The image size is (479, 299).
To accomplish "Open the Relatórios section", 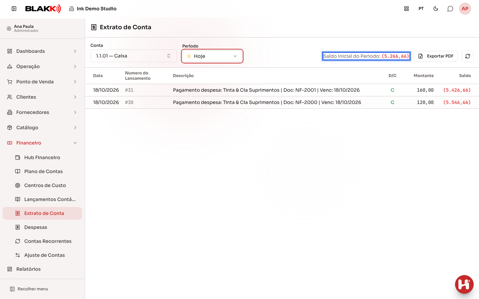I will [x=43, y=269].
